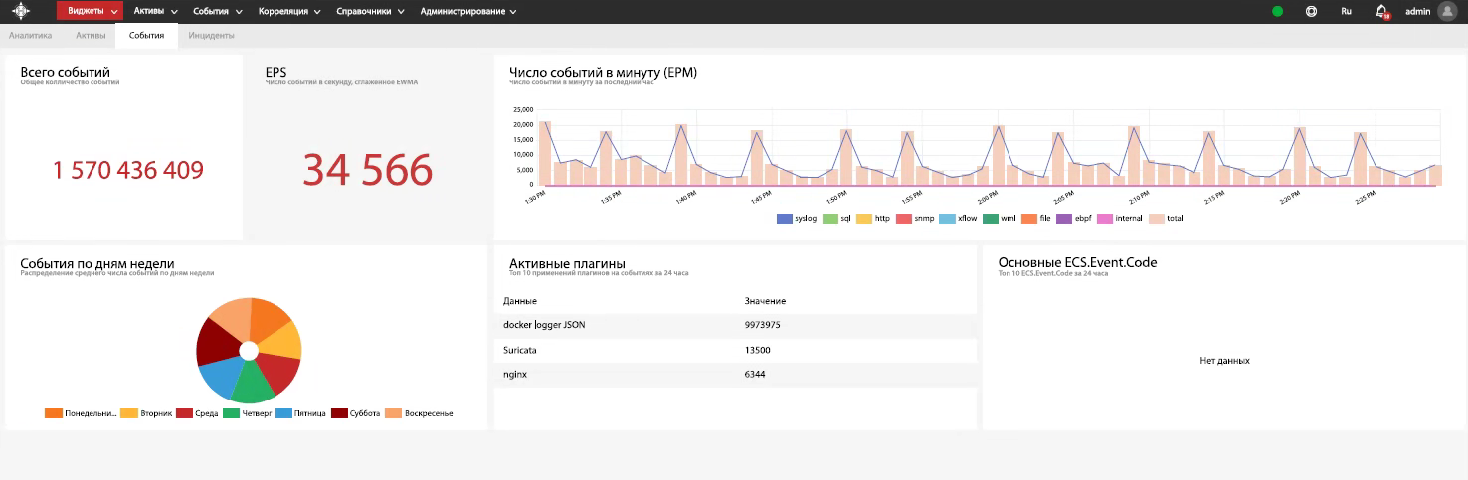
Task: Hide the xflow series in the chart legend
Action: coord(960,218)
